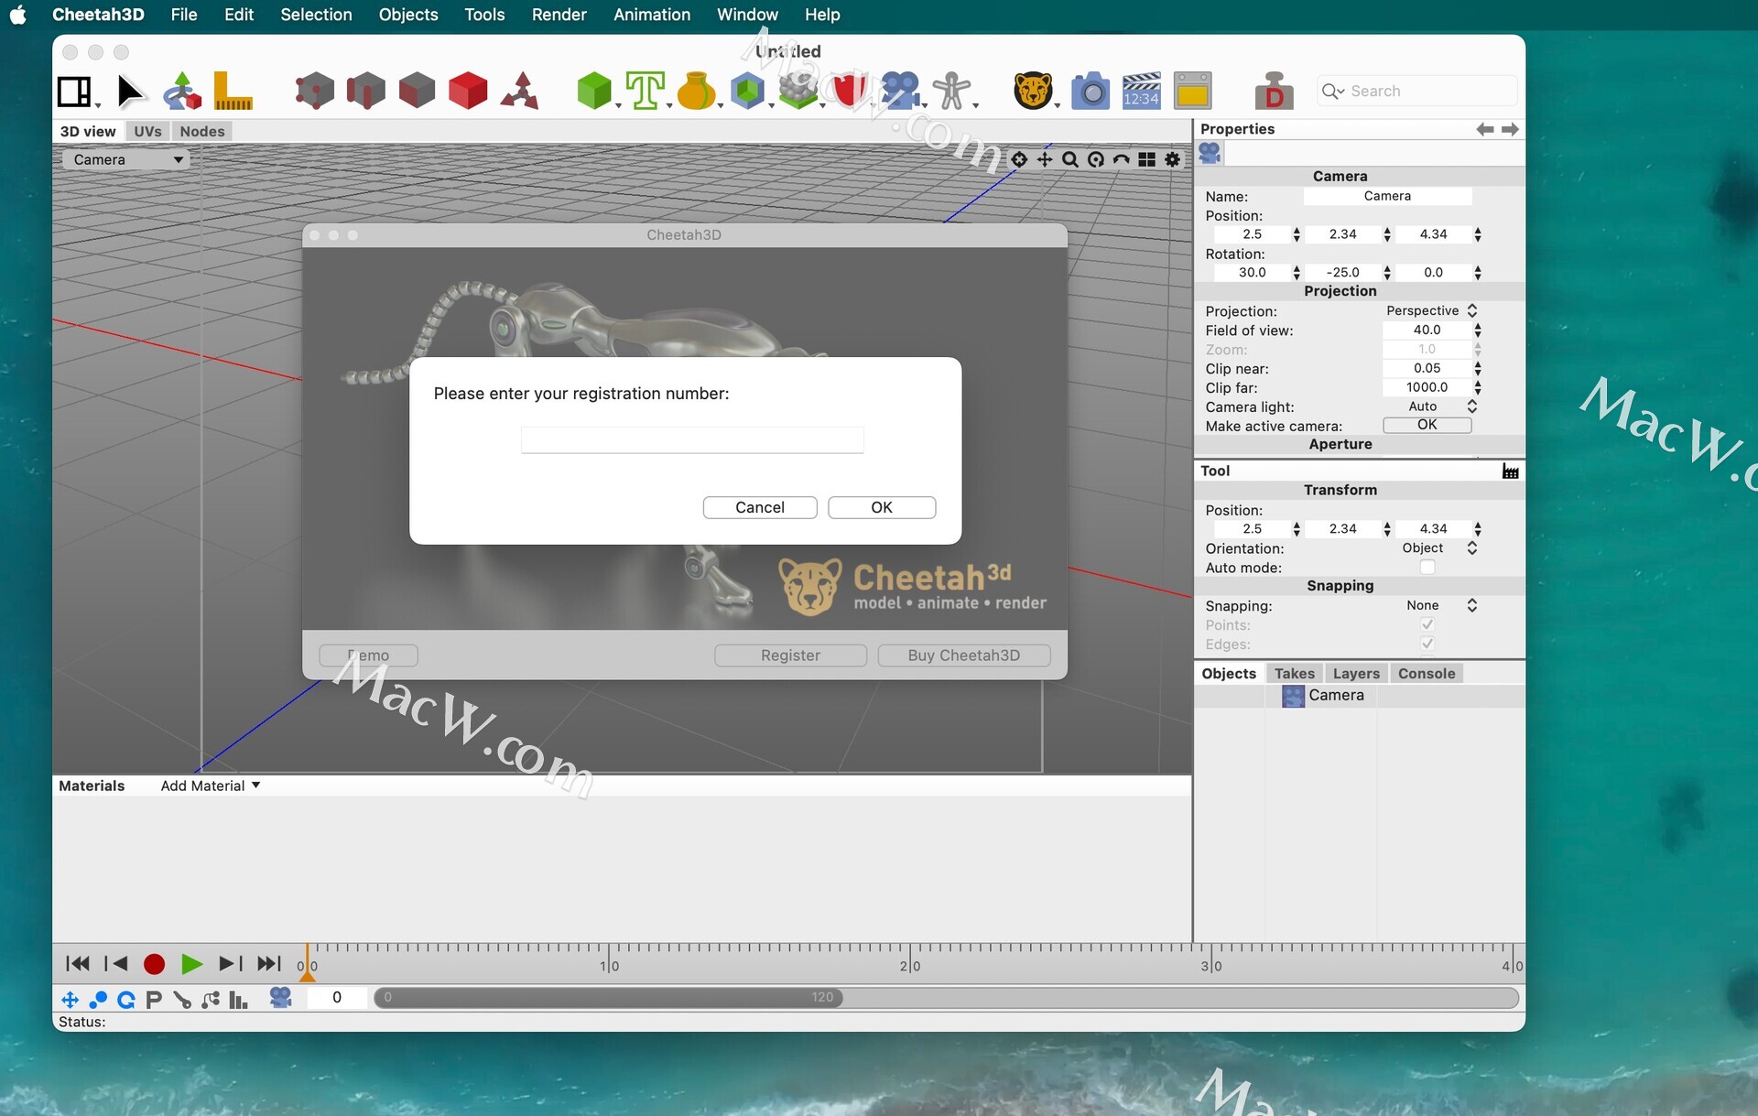Toggle the blue move keyframe icon
Image resolution: width=1758 pixels, height=1116 pixels.
(x=70, y=999)
